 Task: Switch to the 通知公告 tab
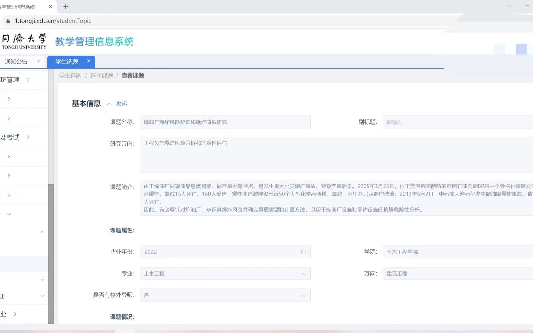click(x=16, y=62)
